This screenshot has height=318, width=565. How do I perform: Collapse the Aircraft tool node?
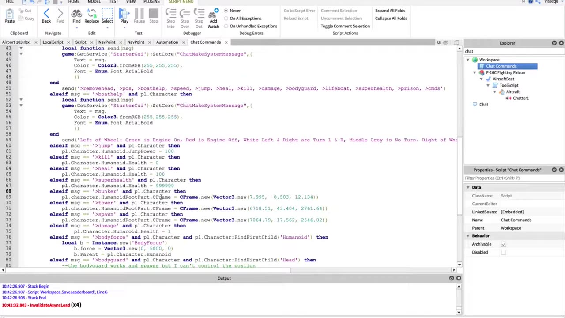click(x=494, y=92)
